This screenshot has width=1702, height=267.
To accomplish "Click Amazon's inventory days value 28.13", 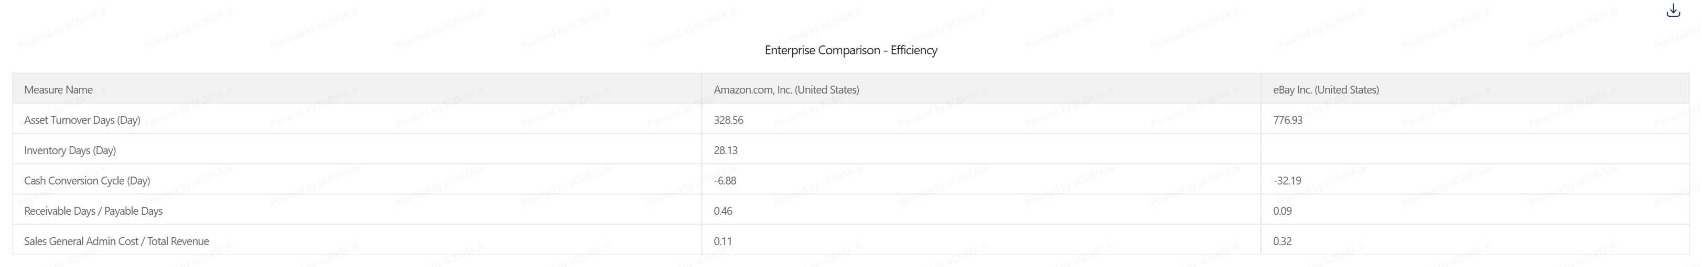I will 726,150.
